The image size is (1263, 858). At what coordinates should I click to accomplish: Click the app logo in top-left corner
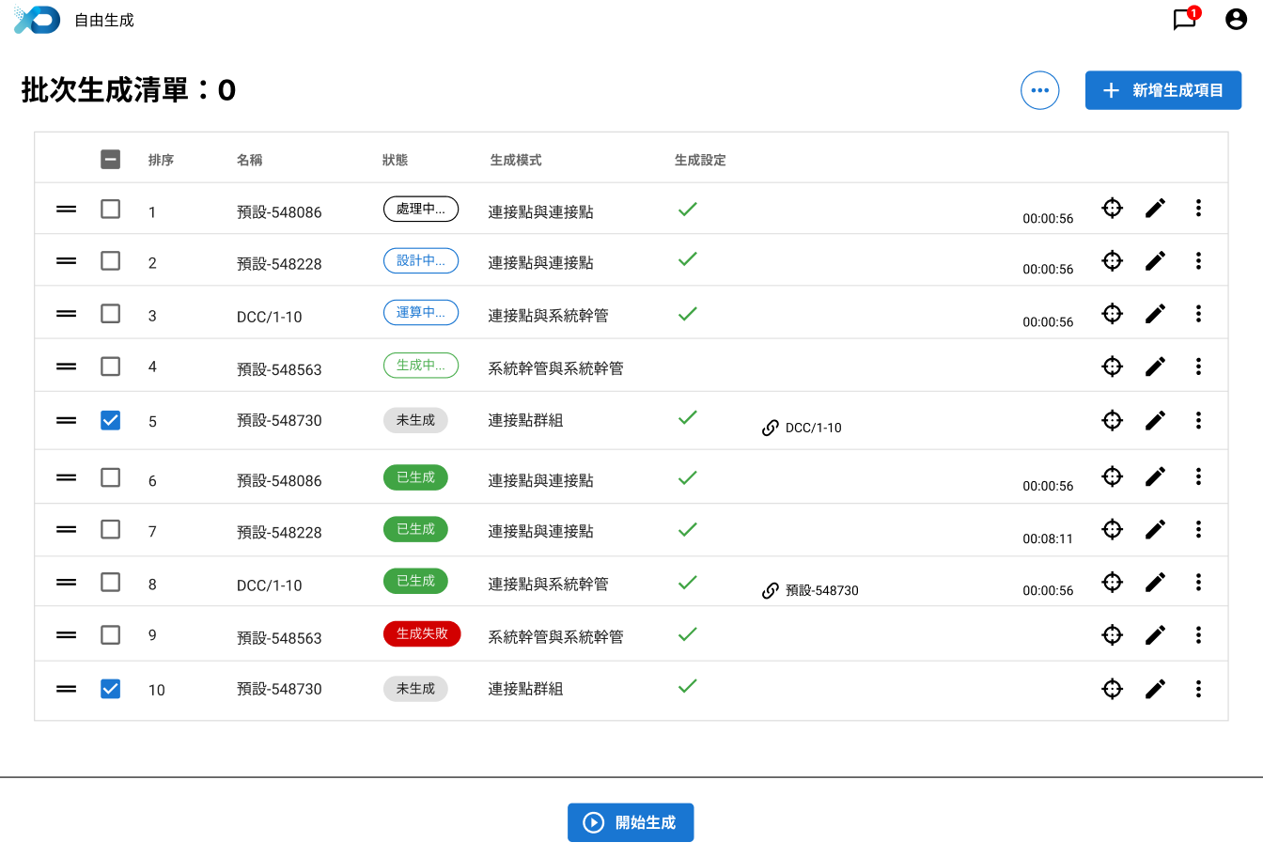(38, 20)
